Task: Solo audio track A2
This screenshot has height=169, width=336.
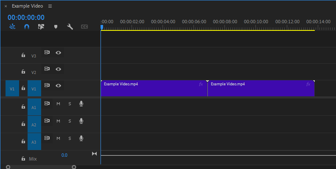Action: 70,121
